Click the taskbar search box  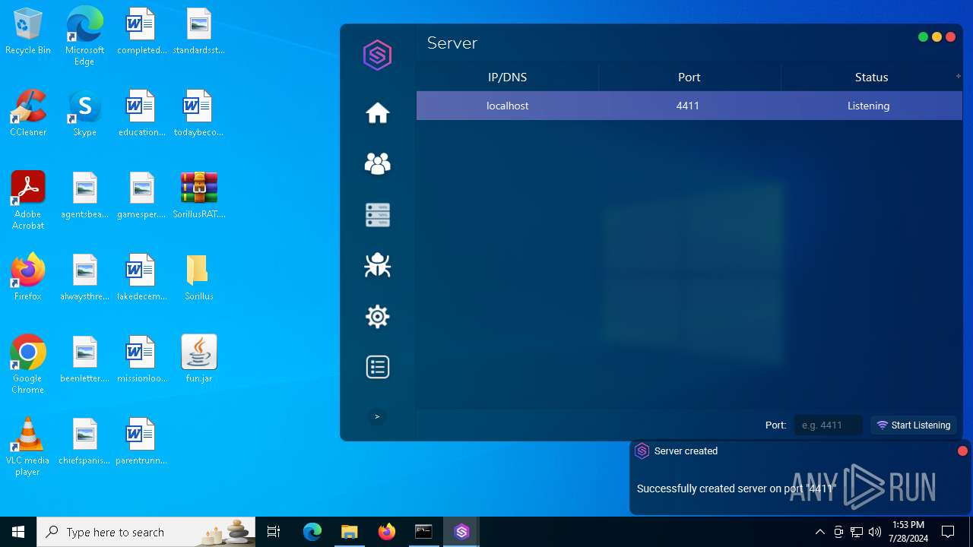click(147, 532)
